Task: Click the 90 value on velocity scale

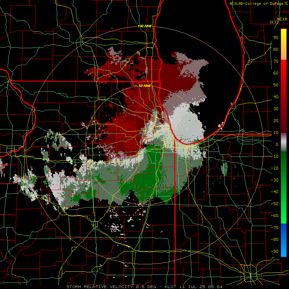Action: (276, 38)
